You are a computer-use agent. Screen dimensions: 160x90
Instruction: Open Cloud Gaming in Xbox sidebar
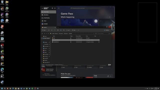pos(48,18)
